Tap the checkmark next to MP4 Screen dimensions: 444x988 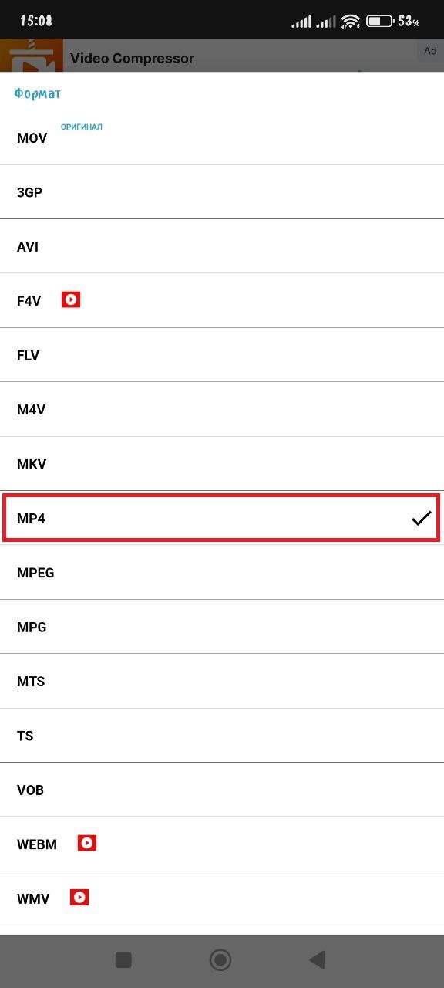421,519
